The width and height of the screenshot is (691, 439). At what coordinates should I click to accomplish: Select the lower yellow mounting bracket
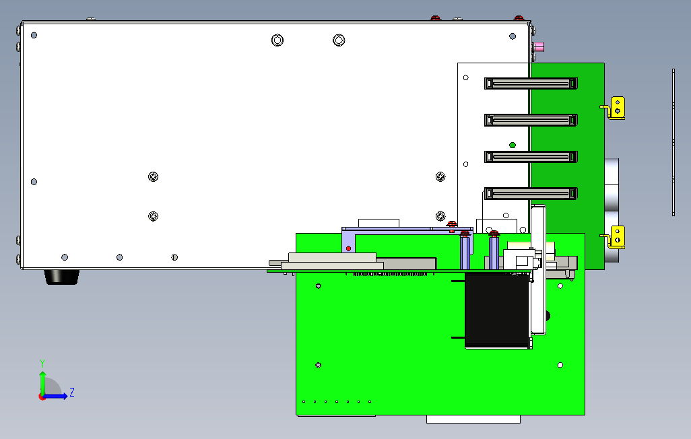614,237
